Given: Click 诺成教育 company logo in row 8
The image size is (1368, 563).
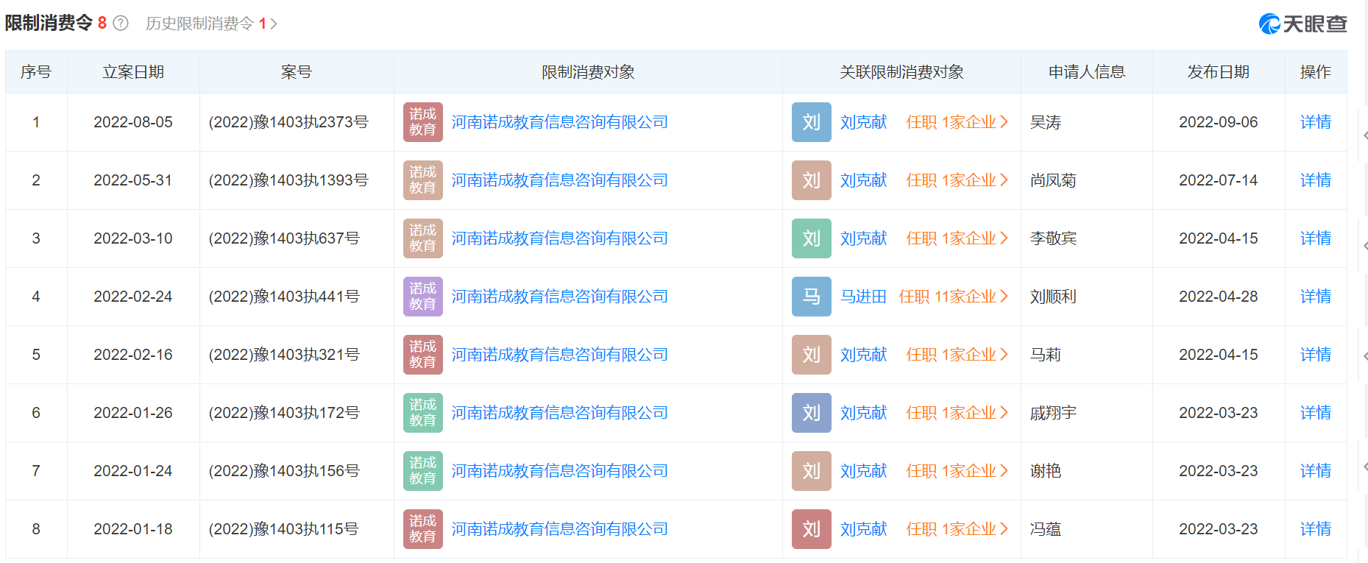Looking at the screenshot, I should tap(423, 529).
